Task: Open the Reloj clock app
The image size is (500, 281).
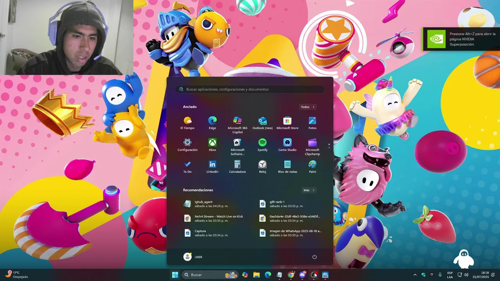Action: [x=262, y=167]
